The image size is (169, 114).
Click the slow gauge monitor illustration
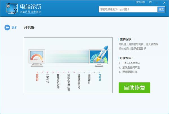[x=37, y=58]
